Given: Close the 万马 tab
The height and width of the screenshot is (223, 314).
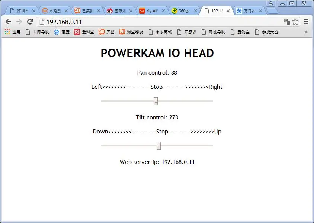Looking at the screenshot, I should (x=260, y=11).
